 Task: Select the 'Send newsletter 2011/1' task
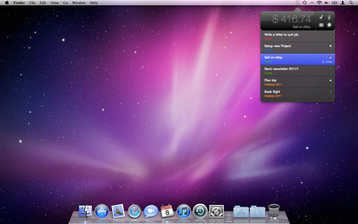[298, 71]
